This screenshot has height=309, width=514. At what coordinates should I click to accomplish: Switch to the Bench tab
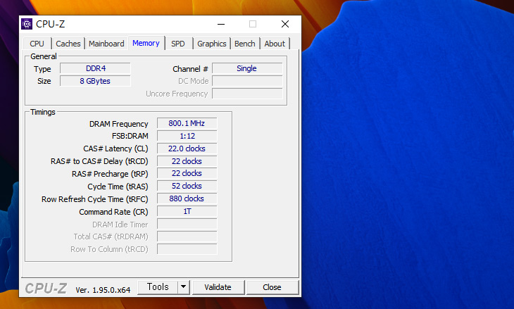[x=245, y=44]
